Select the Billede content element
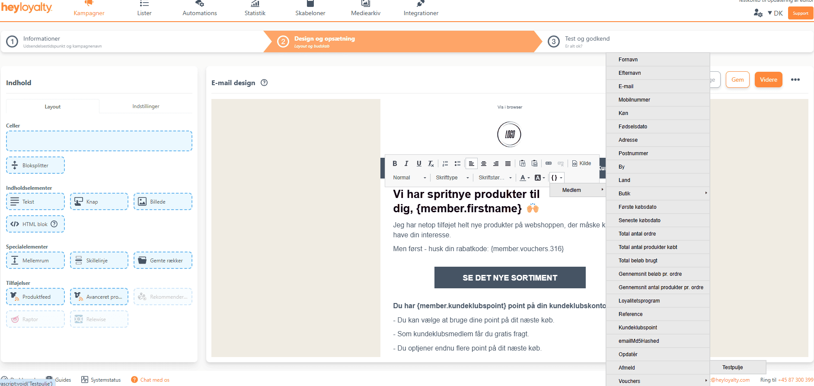The width and height of the screenshot is (814, 386). coord(163,201)
